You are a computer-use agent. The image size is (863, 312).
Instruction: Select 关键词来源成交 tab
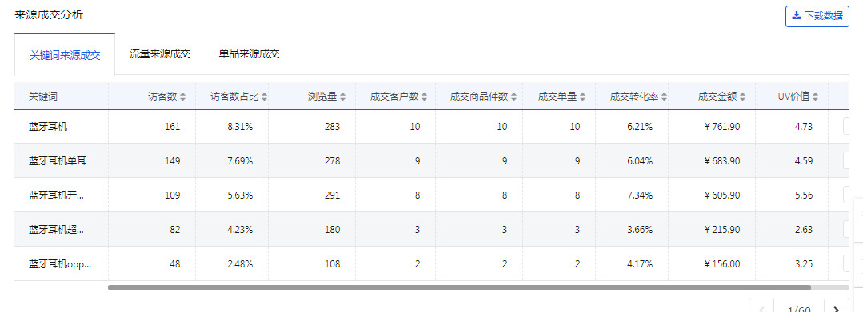65,54
